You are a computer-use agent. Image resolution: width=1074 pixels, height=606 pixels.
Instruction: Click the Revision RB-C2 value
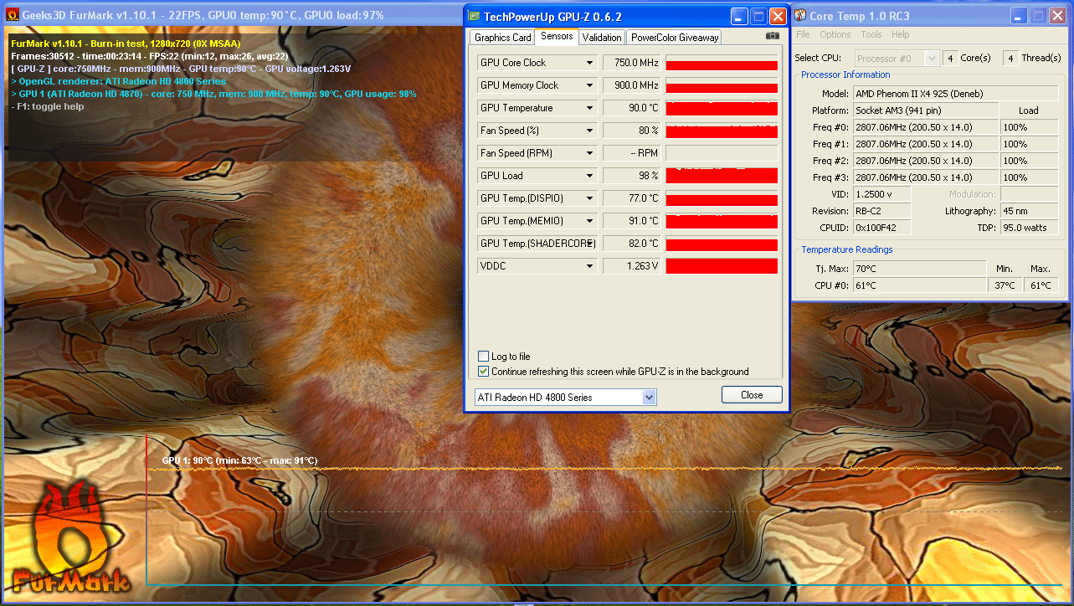(x=882, y=211)
